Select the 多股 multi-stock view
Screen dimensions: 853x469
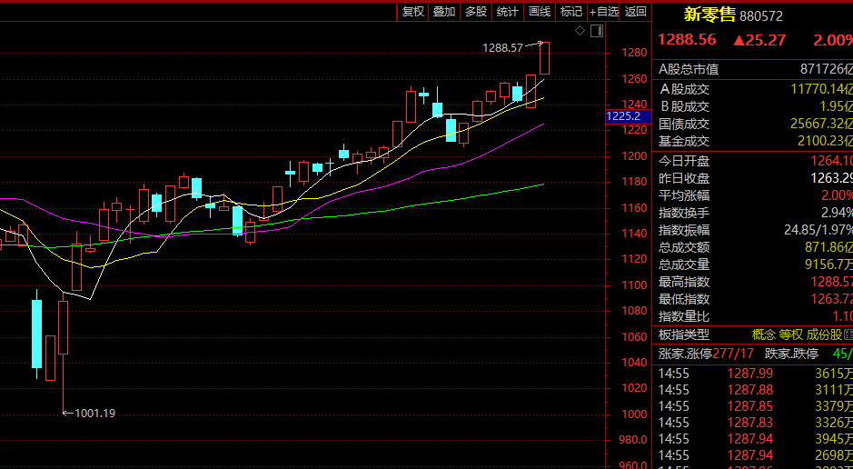point(476,12)
